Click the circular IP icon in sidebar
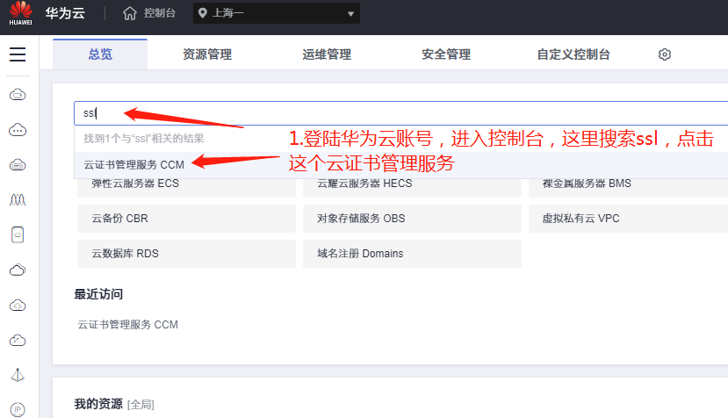The height and width of the screenshot is (418, 728). pyautogui.click(x=18, y=409)
